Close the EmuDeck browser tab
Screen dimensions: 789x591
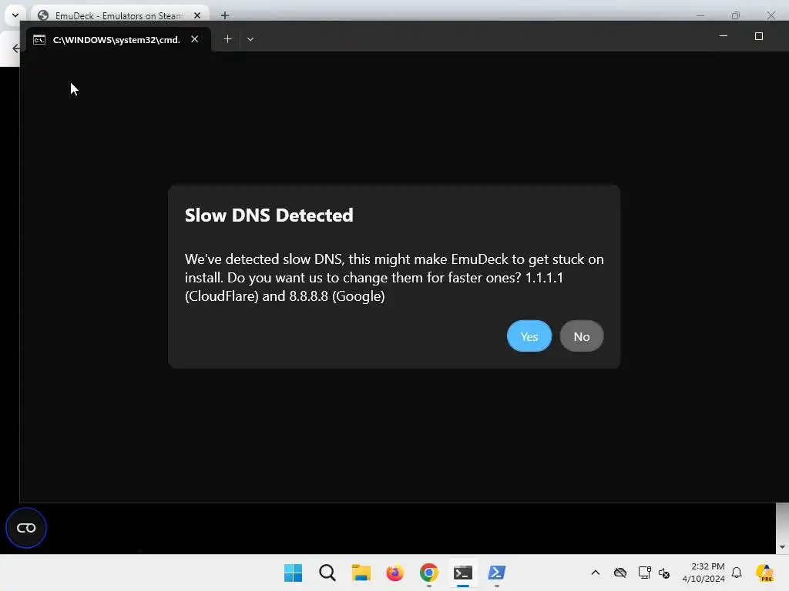(x=197, y=15)
